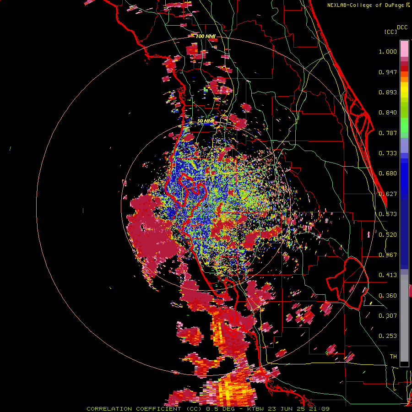Select the 0.573 color bar value
The height and width of the screenshot is (412, 412).
388,214
